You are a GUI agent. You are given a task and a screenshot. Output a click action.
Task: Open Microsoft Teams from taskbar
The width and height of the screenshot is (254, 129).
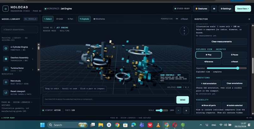coord(142,125)
